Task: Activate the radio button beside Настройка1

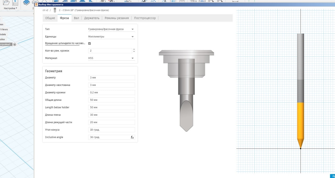Action: coord(15,44)
